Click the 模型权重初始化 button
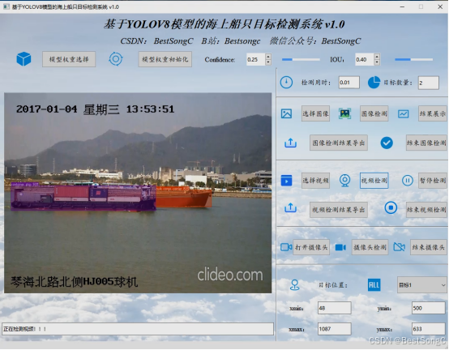449x350 pixels. tap(165, 59)
